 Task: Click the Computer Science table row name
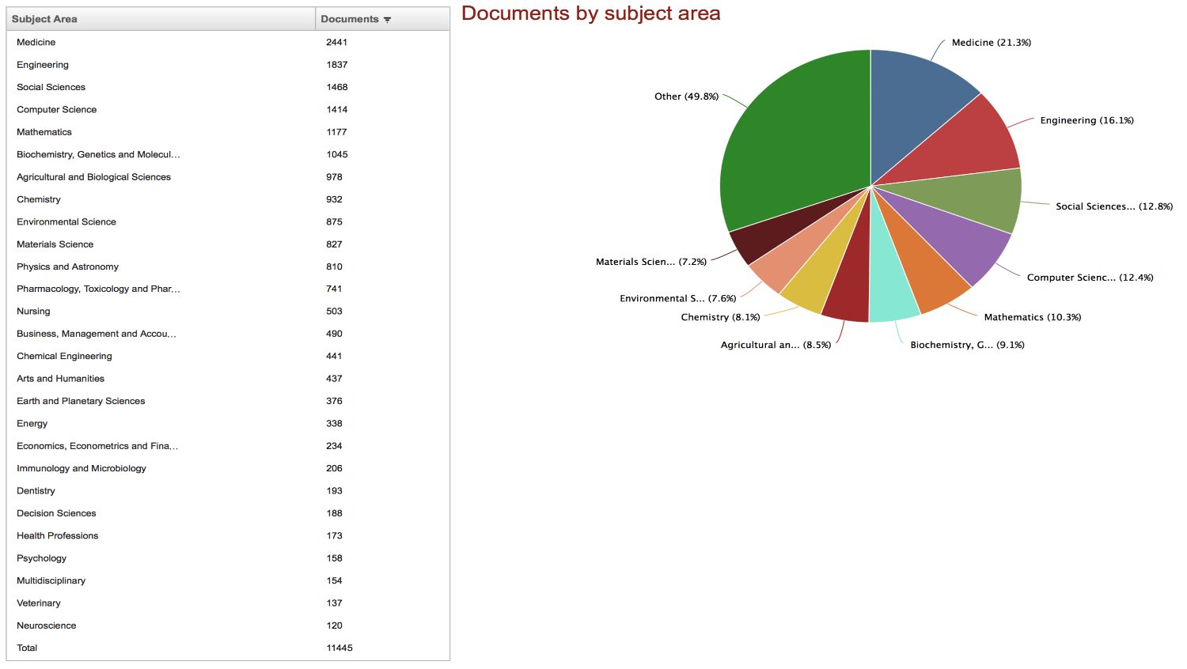(x=57, y=110)
